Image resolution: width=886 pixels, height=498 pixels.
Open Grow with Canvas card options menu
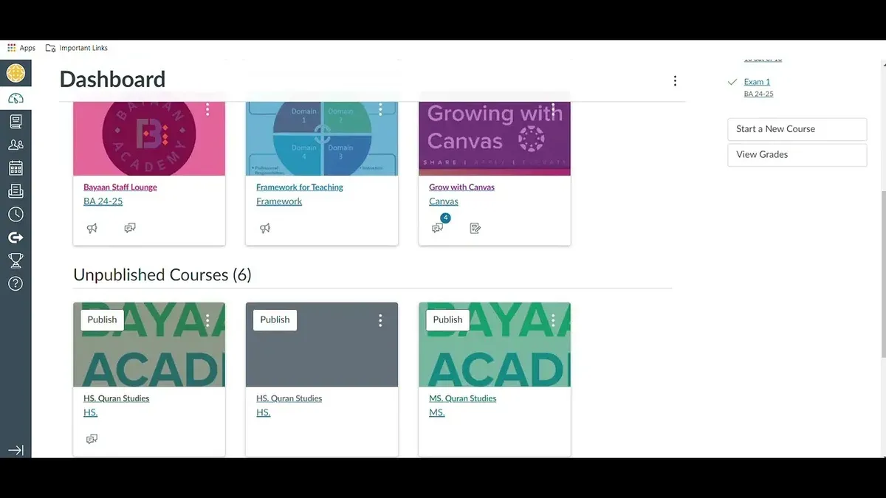click(553, 109)
